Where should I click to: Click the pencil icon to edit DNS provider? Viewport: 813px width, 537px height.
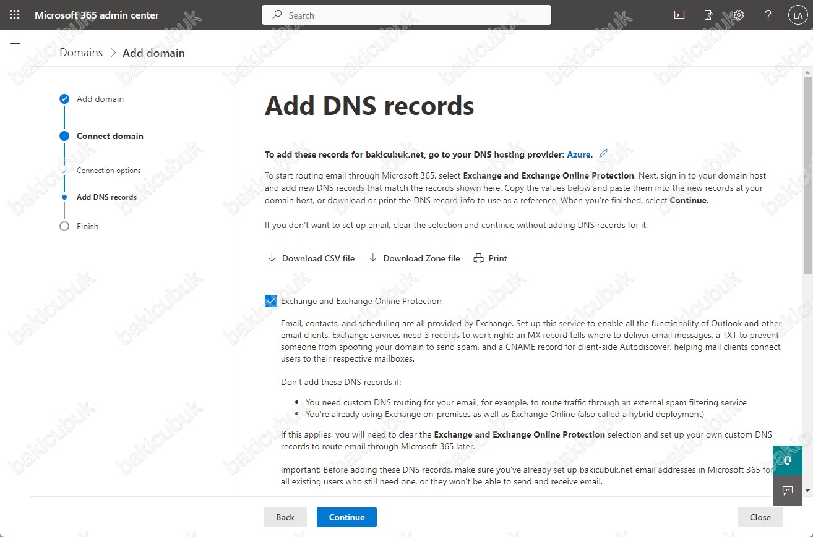tap(604, 153)
